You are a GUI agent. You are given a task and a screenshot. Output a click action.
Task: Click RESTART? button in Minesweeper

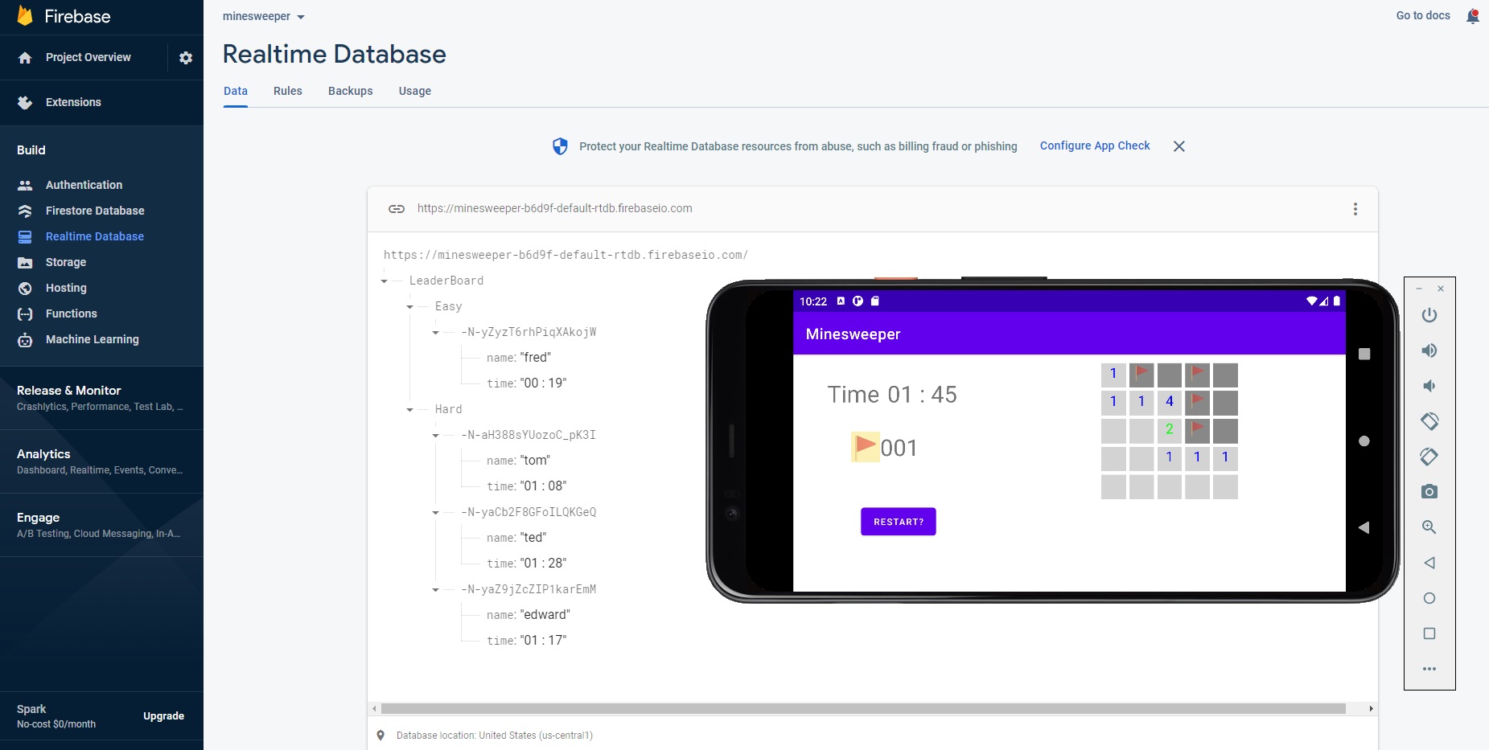tap(899, 522)
